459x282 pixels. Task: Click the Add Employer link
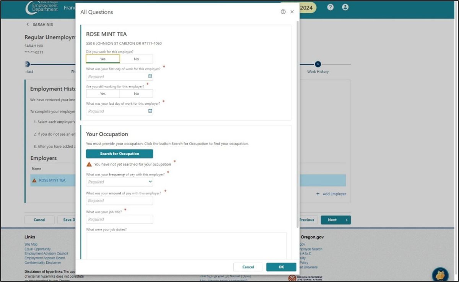[331, 194]
